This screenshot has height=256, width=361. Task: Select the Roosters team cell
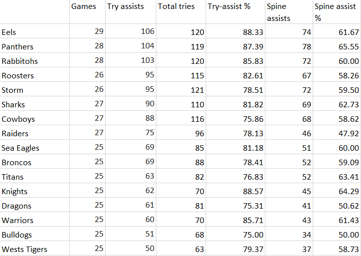coord(18,76)
